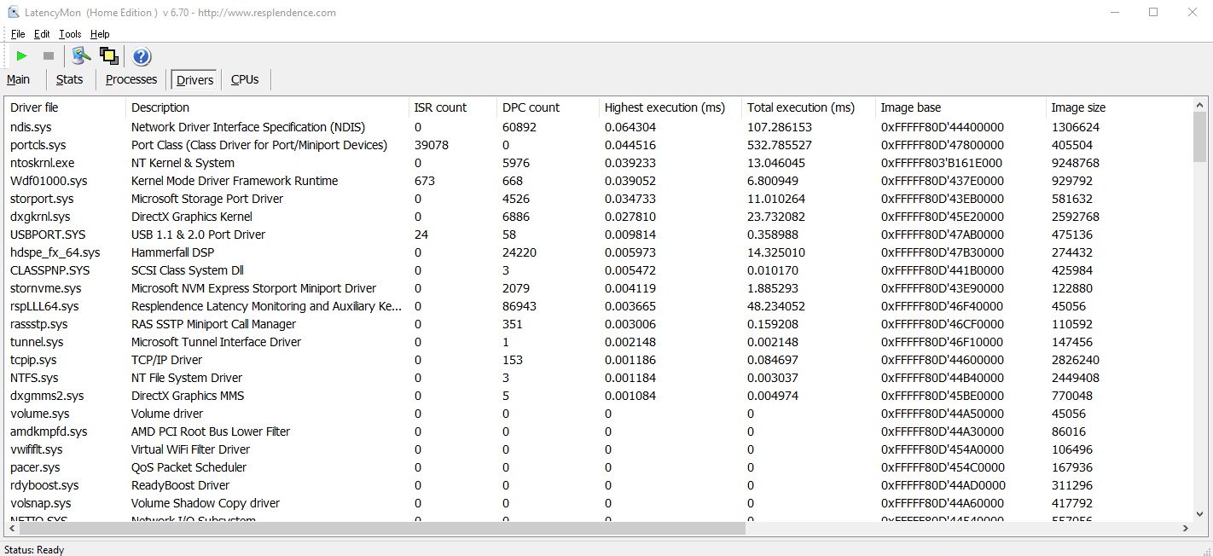1213x556 pixels.
Task: Select the storport.sys driver row
Action: pyautogui.click(x=598, y=199)
